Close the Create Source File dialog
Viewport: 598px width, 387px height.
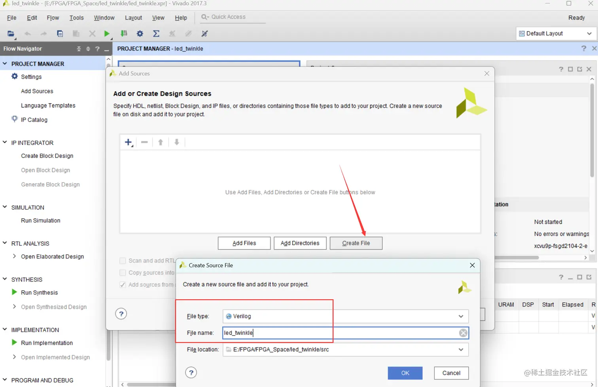tap(472, 265)
